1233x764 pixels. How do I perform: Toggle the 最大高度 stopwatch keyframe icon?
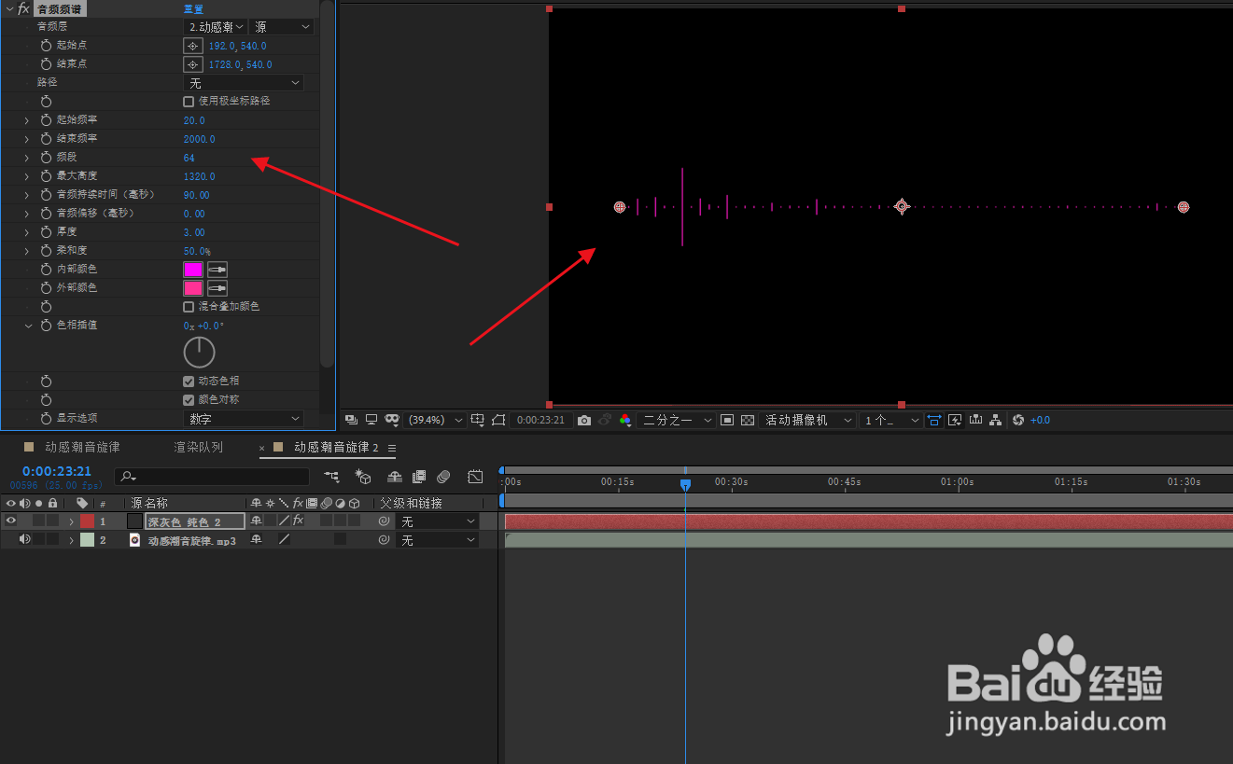point(46,176)
